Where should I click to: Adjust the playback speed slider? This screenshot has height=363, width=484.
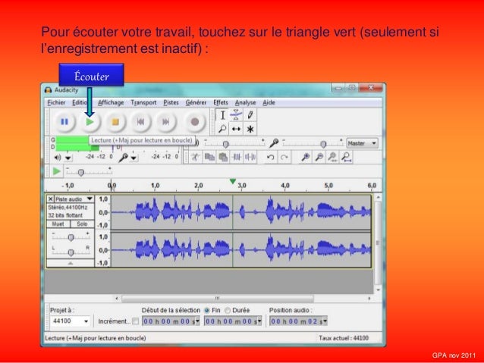click(81, 172)
